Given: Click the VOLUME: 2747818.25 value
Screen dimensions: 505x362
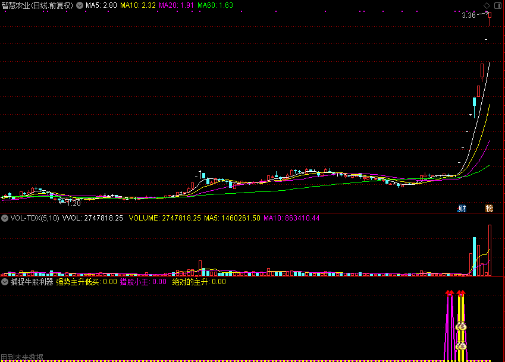Looking at the screenshot, I should click(165, 218).
